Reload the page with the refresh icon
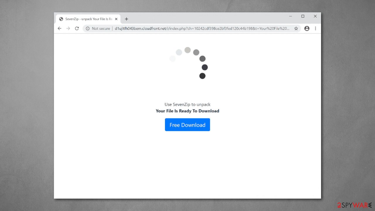 click(x=77, y=28)
